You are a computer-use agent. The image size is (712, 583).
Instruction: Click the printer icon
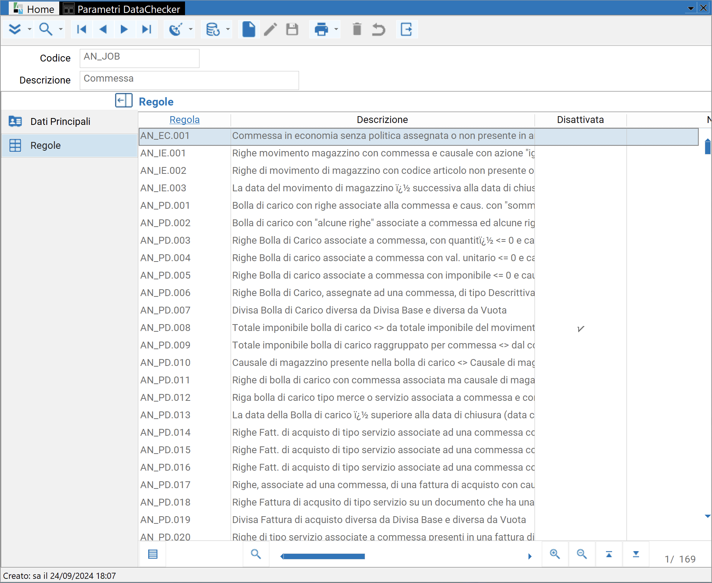pyautogui.click(x=321, y=29)
